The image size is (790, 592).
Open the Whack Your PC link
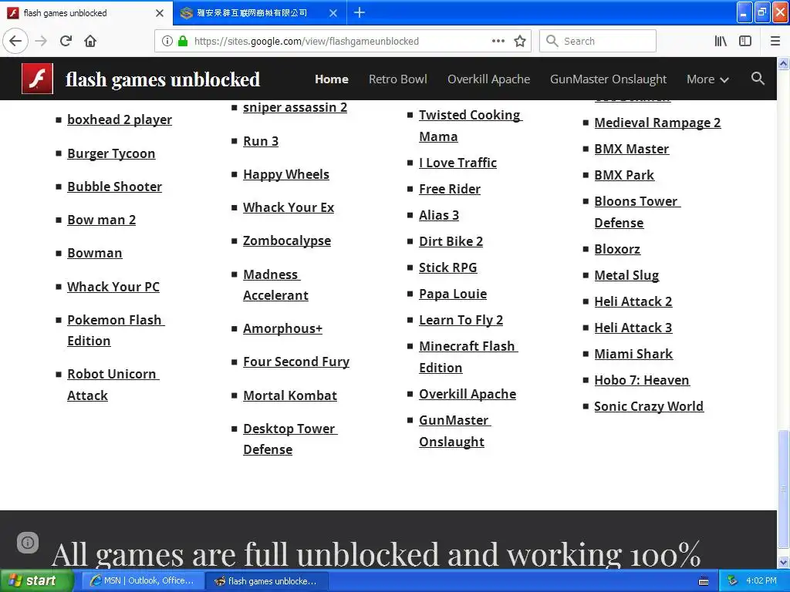coord(113,287)
